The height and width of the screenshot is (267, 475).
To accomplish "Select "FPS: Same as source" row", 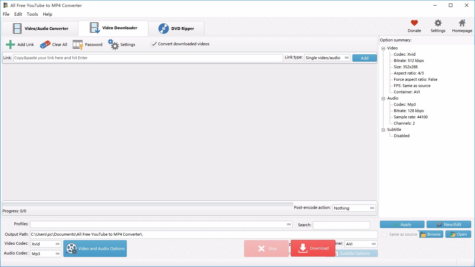I will pos(412,86).
